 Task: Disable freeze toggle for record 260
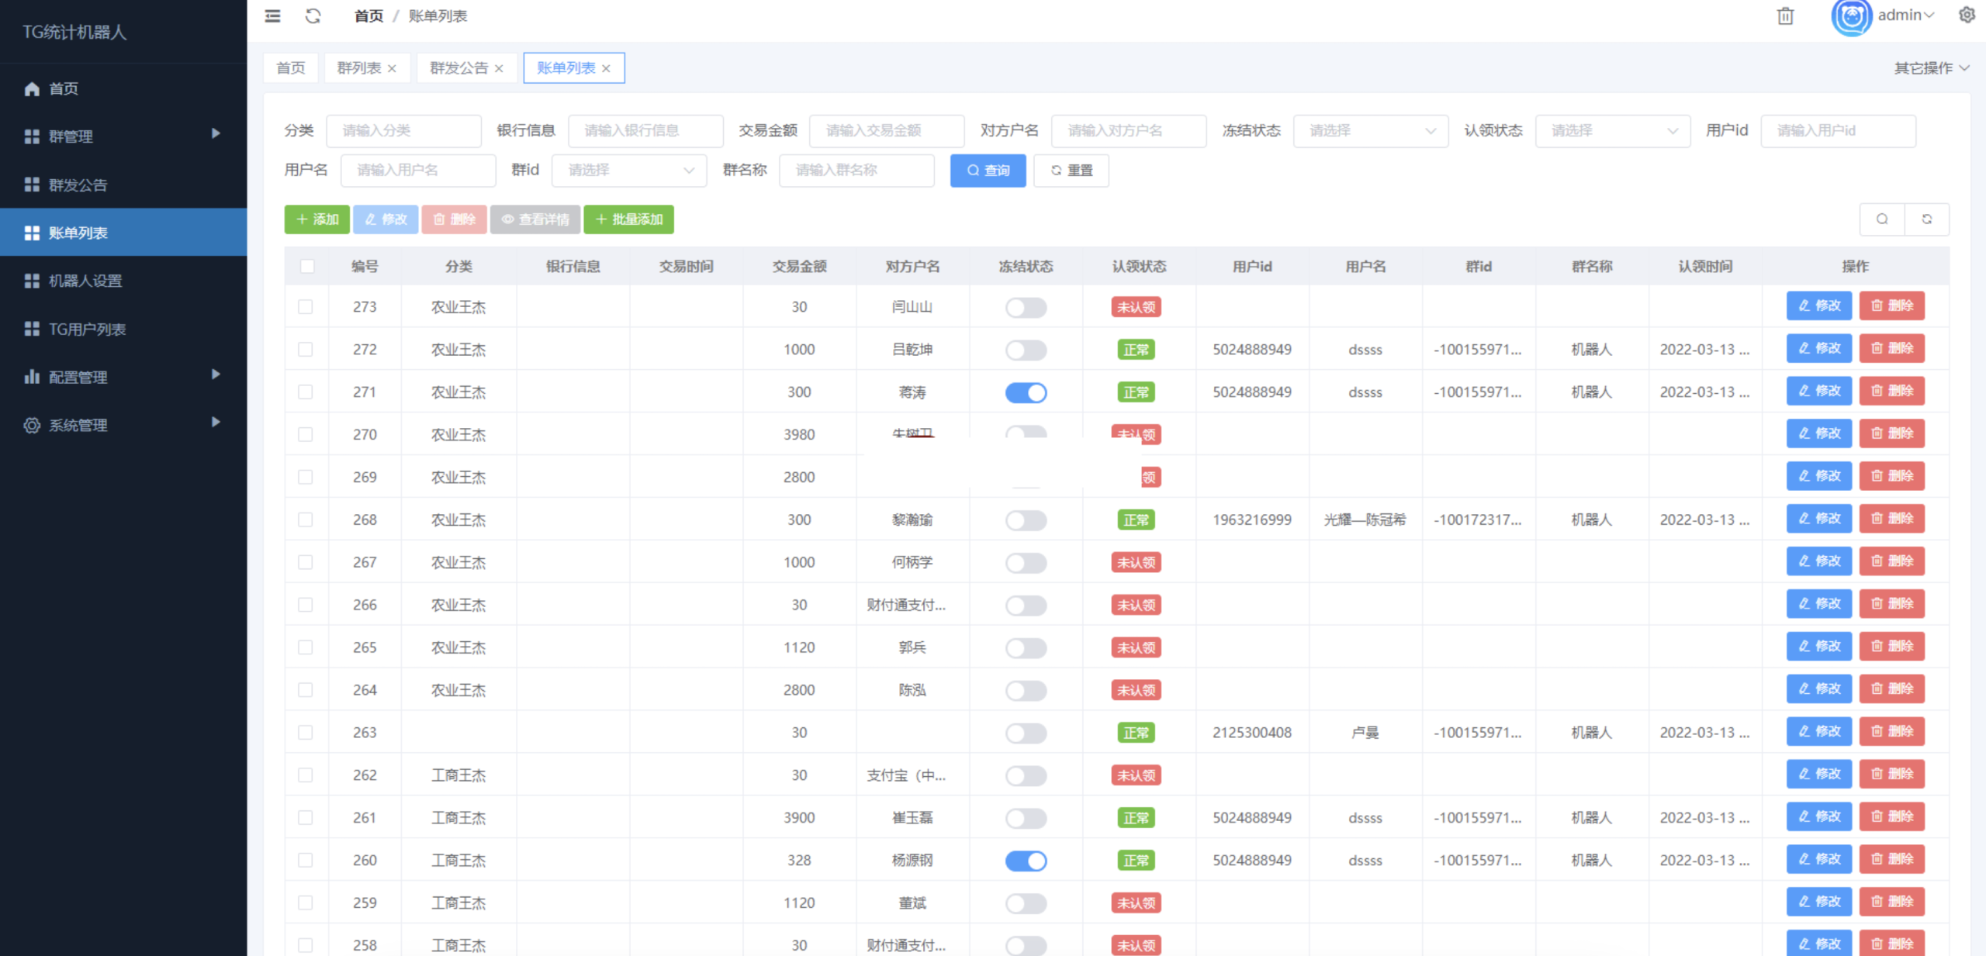coord(1026,861)
